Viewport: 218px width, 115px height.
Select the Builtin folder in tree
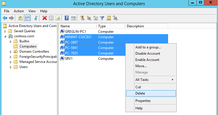pyautogui.click(x=24, y=41)
